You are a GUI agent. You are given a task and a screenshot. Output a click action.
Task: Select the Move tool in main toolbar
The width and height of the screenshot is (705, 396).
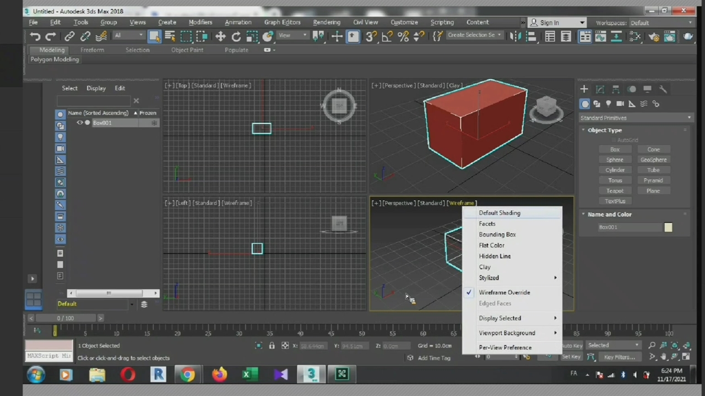tap(220, 36)
